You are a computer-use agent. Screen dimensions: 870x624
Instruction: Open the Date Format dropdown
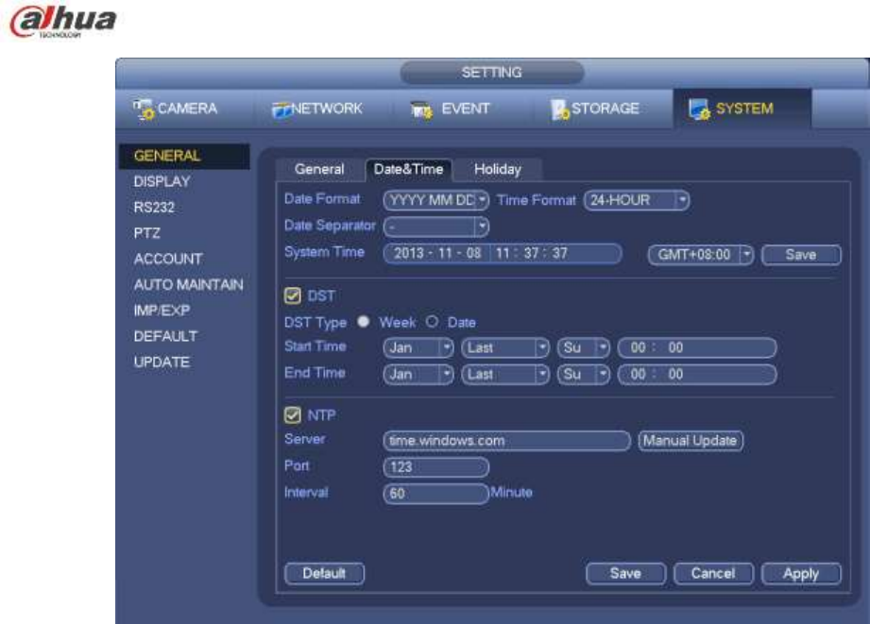click(436, 200)
